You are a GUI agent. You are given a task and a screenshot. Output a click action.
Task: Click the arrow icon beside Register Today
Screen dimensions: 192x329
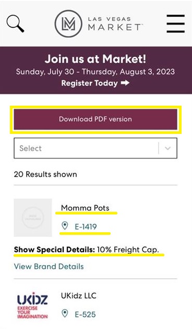point(125,83)
